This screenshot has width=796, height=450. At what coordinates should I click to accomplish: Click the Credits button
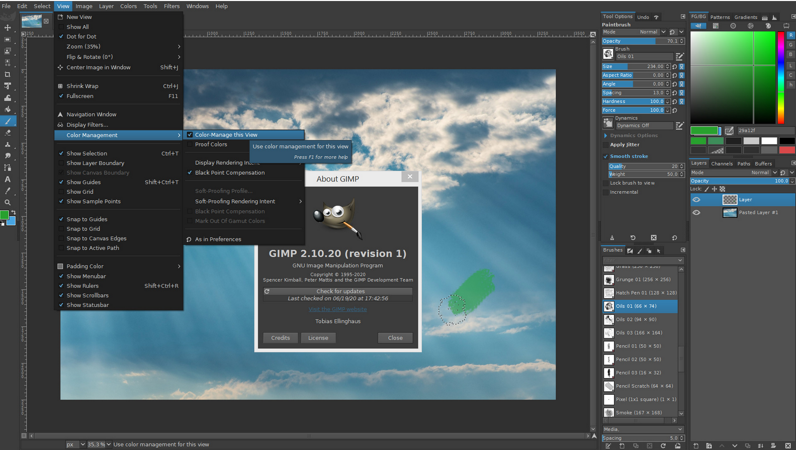pos(281,338)
